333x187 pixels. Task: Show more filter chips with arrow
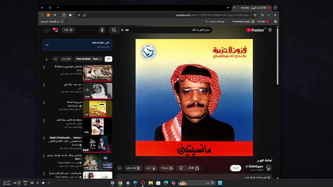click(x=47, y=59)
